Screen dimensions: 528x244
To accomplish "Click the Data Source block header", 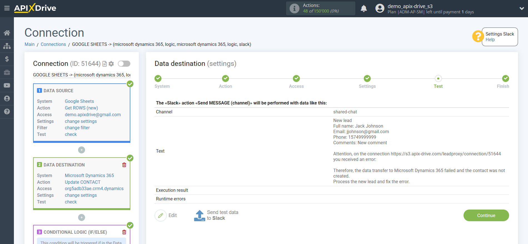I will point(58,91).
